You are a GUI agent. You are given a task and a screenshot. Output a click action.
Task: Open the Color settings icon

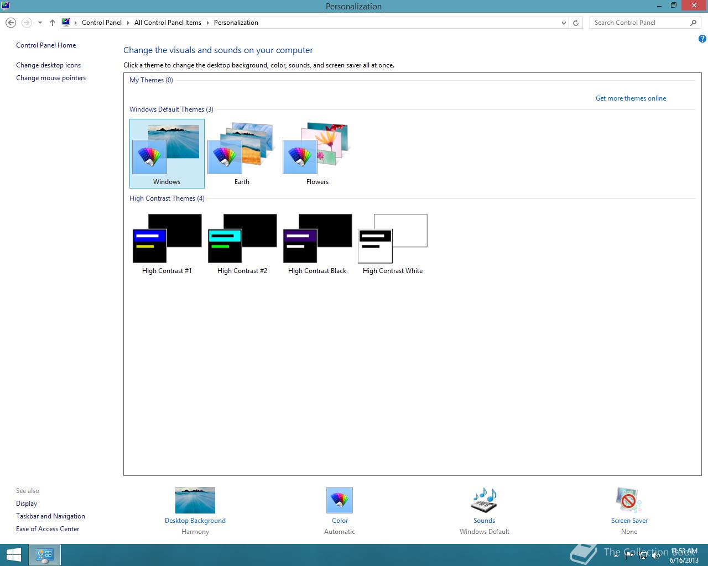coord(340,500)
